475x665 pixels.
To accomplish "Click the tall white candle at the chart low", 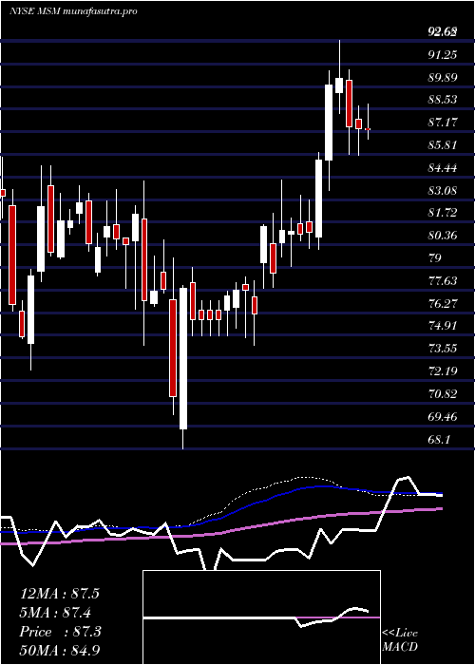I will point(183,359).
